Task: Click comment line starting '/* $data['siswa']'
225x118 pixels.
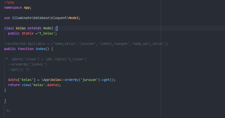Action: click(45, 59)
